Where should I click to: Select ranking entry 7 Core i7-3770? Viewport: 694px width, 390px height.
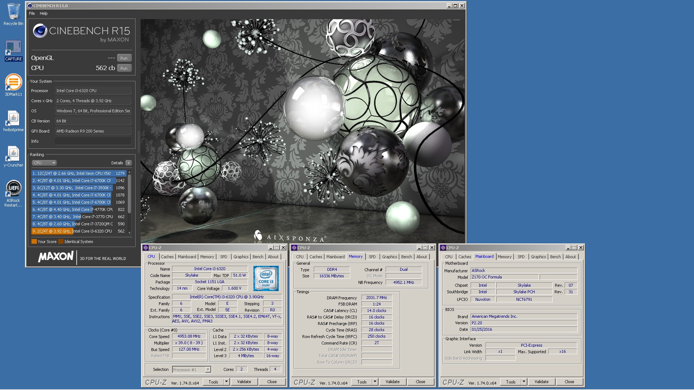(79, 217)
